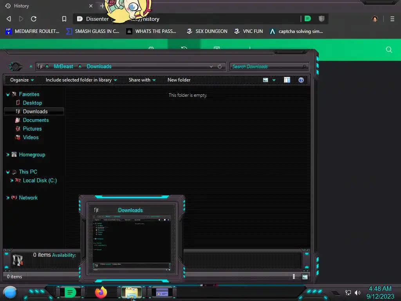Select Homegroup in navigation pane
The width and height of the screenshot is (401, 301).
[32, 154]
